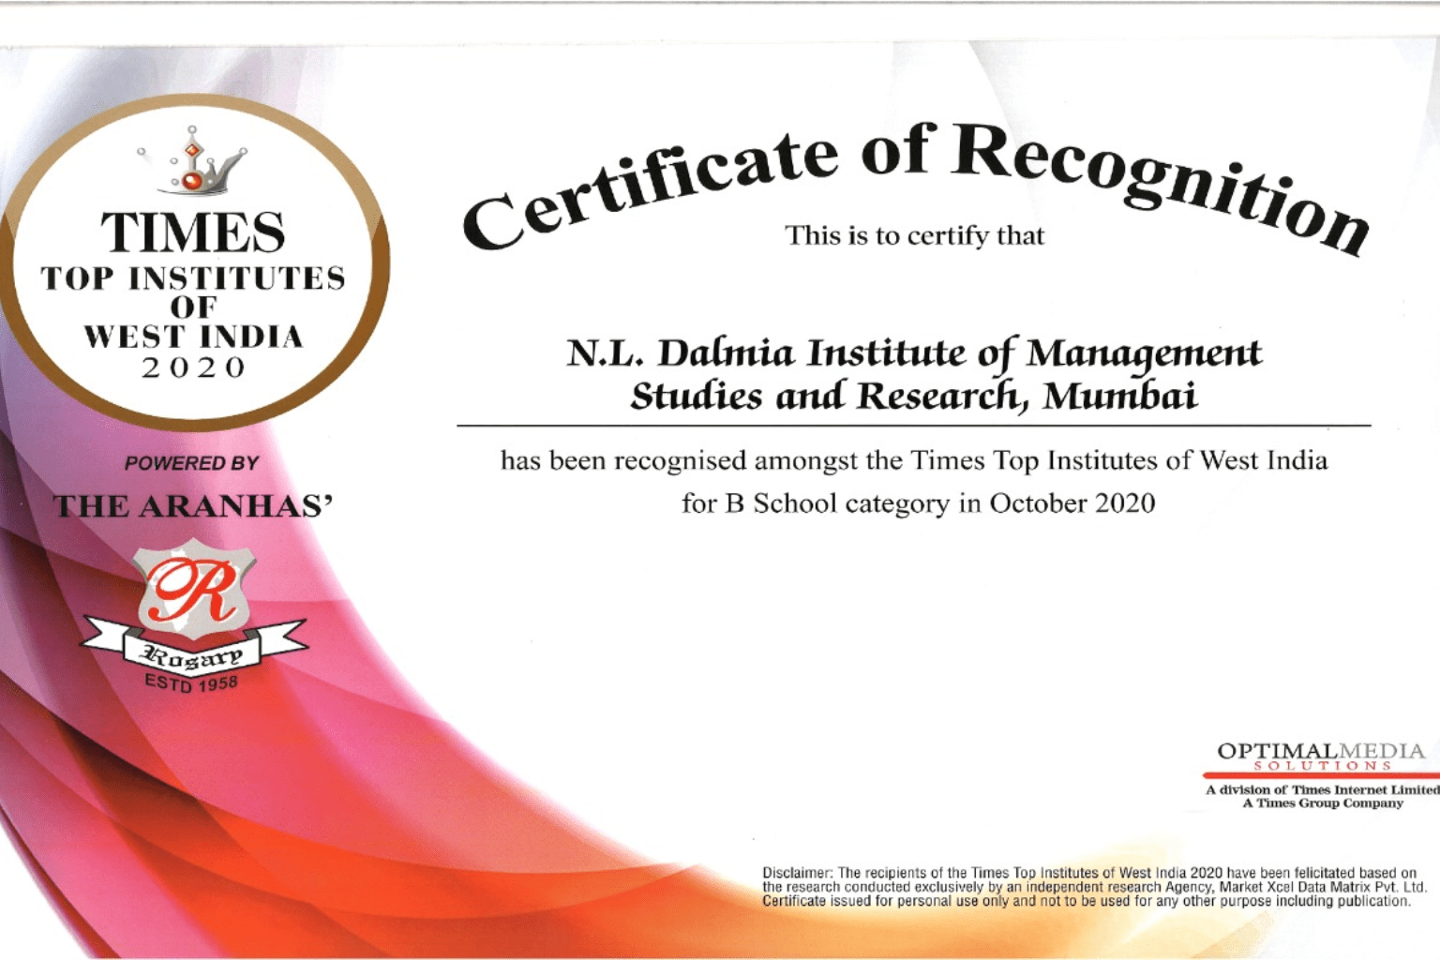This screenshot has height=960, width=1440.
Task: Click the "has been recognised amongst" sentence
Action: click(914, 460)
